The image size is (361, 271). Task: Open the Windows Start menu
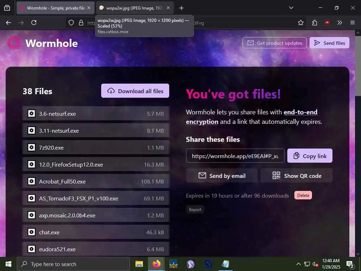click(x=8, y=264)
